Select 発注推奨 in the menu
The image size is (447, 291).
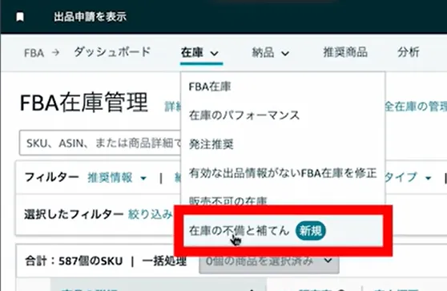[x=211, y=144]
